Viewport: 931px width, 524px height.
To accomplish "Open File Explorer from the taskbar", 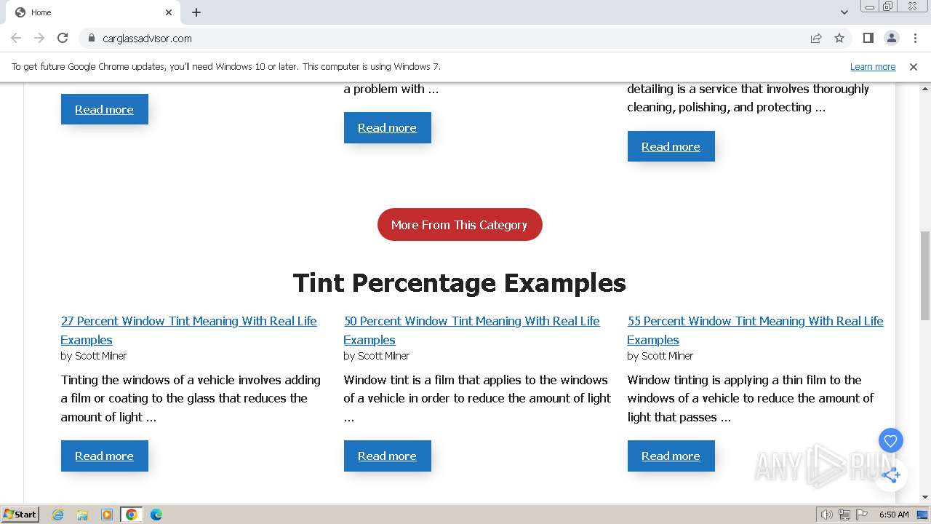I will point(82,515).
